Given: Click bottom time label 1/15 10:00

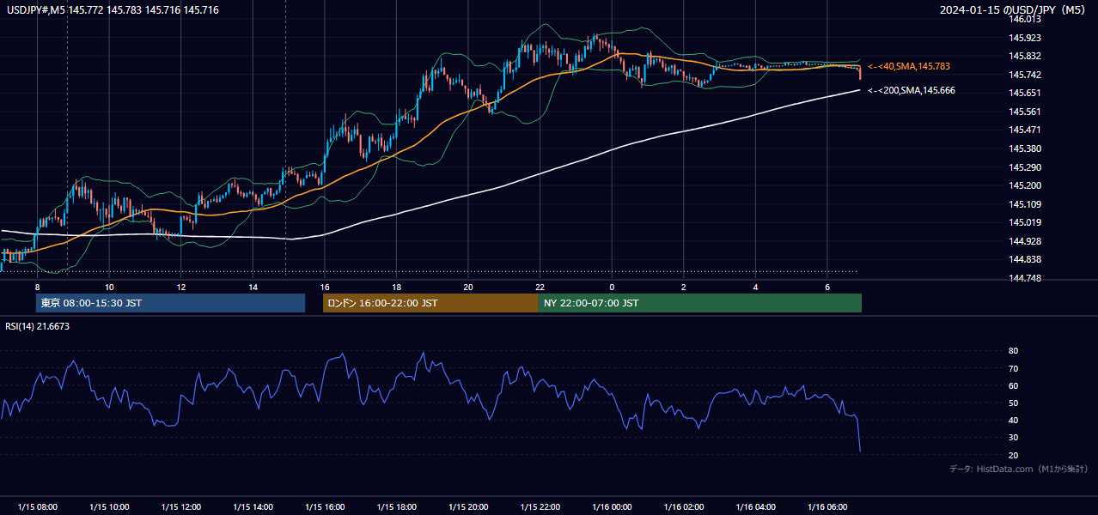Looking at the screenshot, I should 109,507.
